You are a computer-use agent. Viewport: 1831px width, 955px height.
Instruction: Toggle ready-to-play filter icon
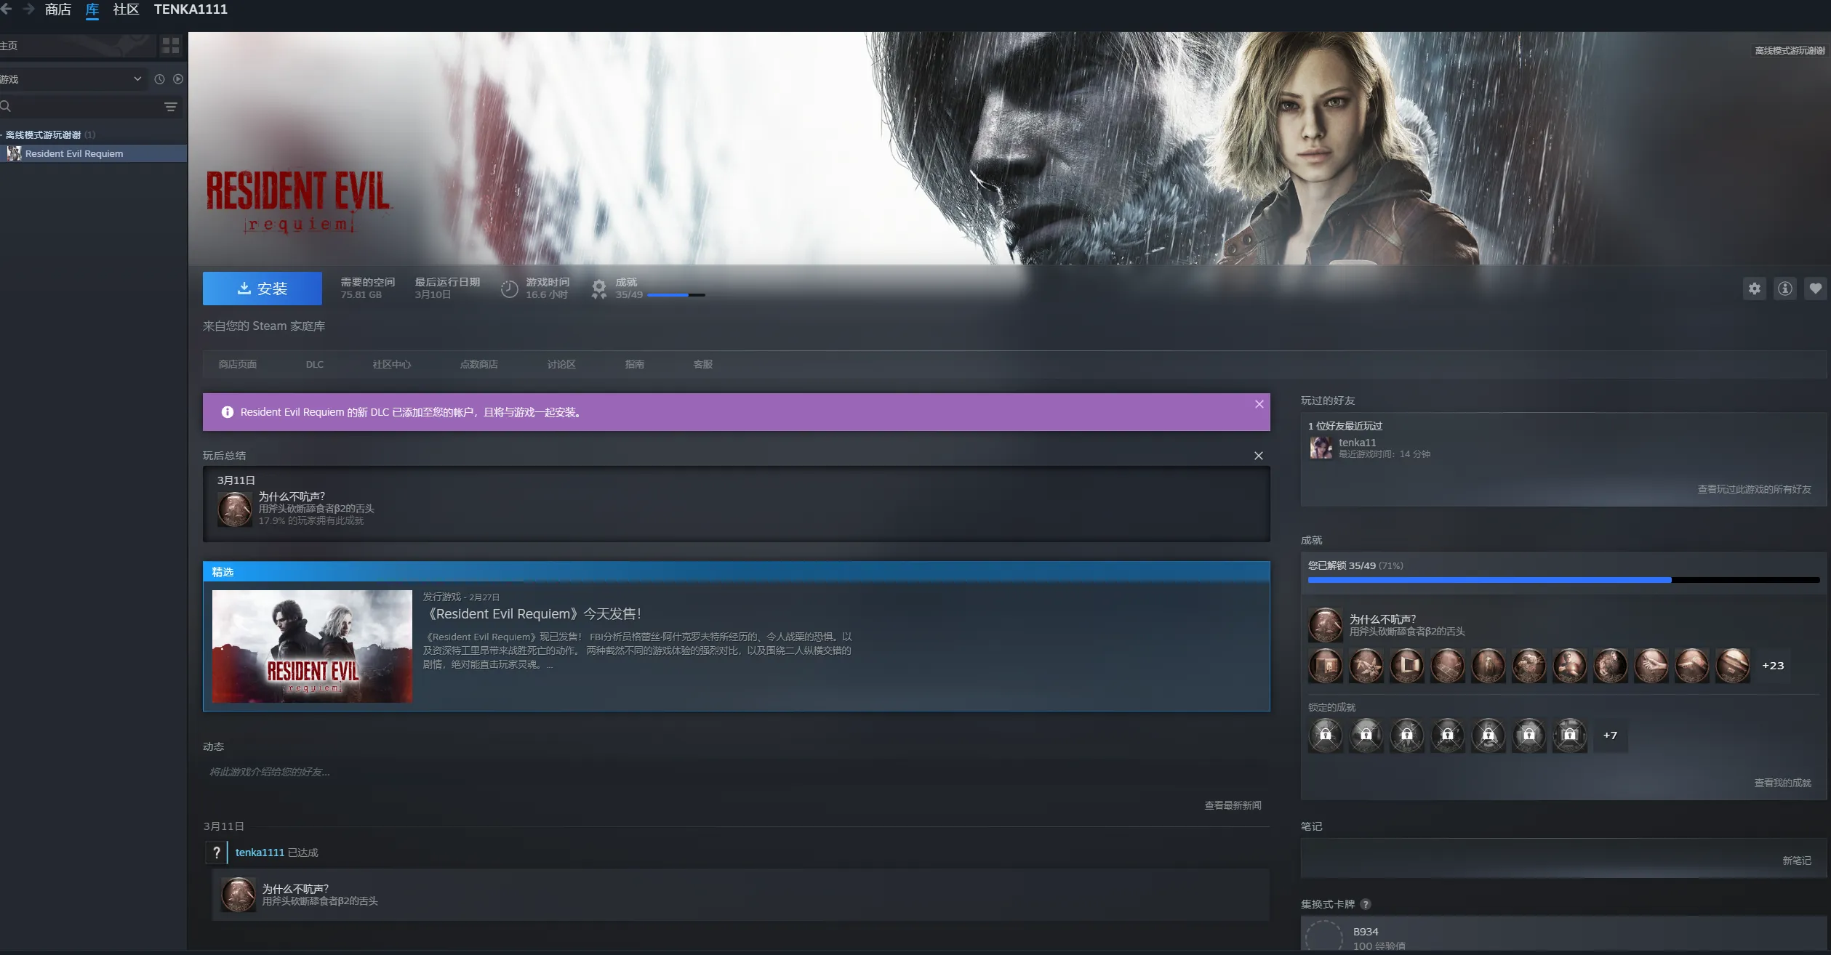tap(178, 79)
